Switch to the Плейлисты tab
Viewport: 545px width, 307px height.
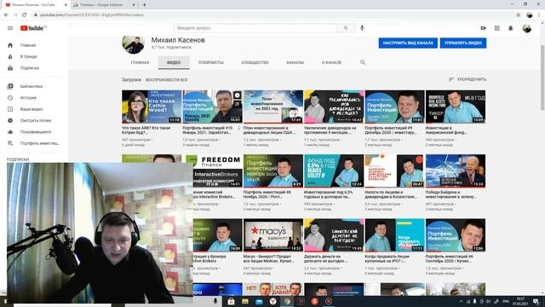(x=211, y=62)
